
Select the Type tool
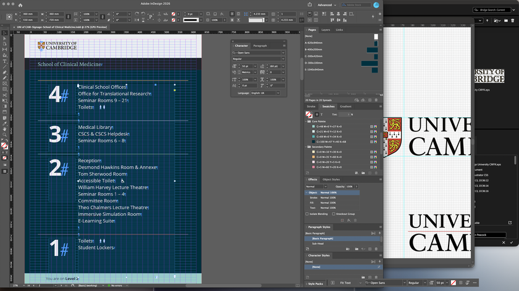coord(5,62)
